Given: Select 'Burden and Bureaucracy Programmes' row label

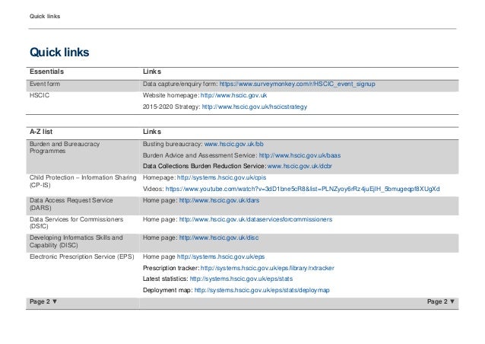Looking at the screenshot, I should coord(65,148).
